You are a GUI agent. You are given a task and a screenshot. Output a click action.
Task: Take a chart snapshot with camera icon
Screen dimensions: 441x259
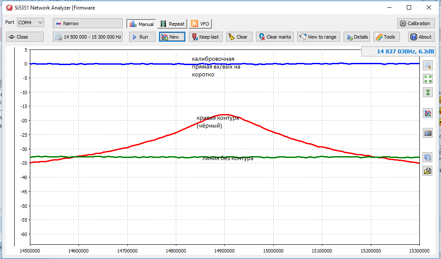pos(428,133)
